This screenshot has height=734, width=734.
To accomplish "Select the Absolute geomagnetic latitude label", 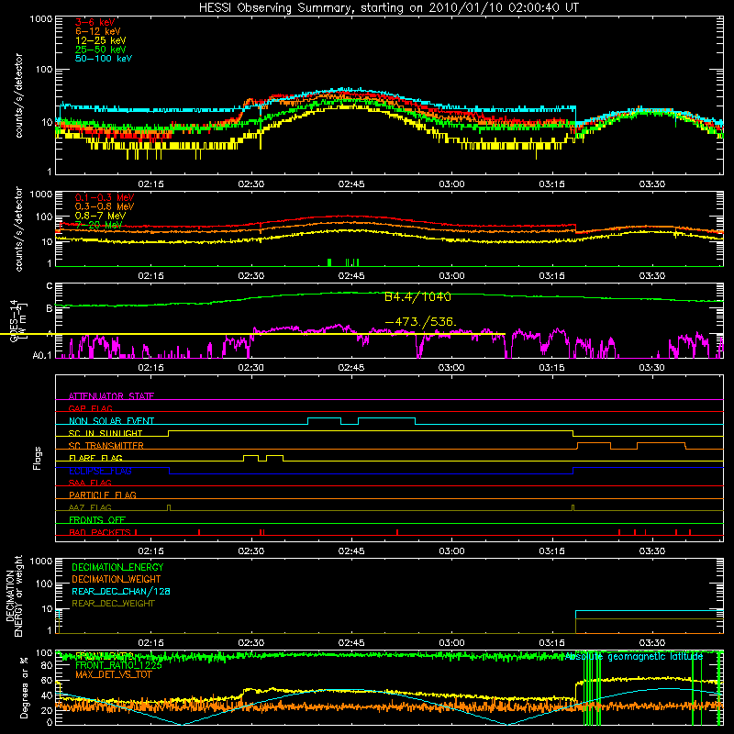I will (x=634, y=657).
